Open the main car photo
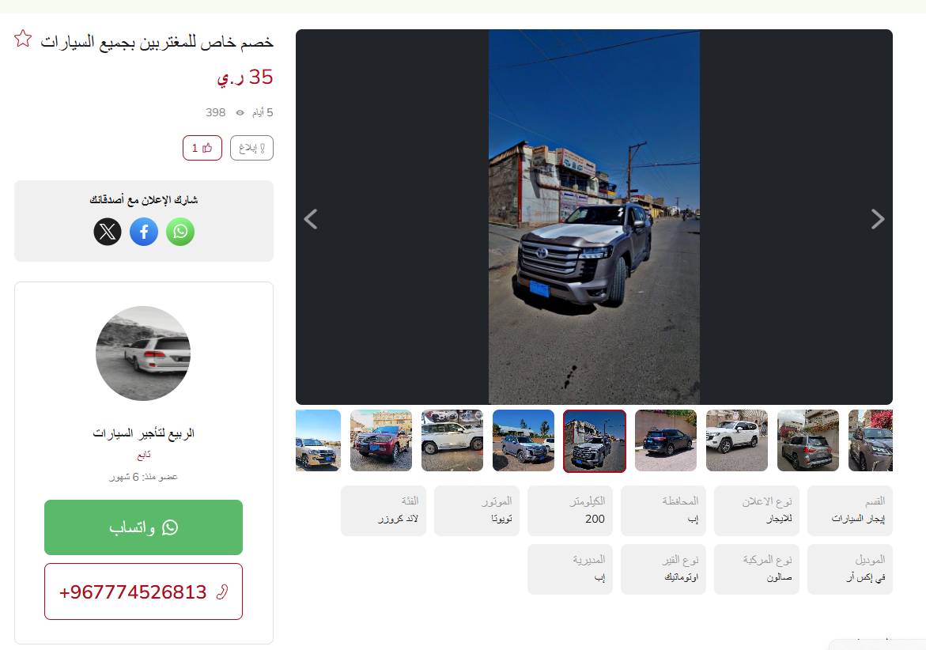926x650 pixels. [594, 217]
